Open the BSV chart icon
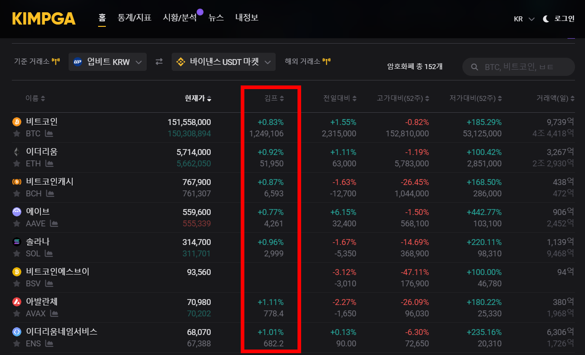The image size is (585, 355). point(49,284)
